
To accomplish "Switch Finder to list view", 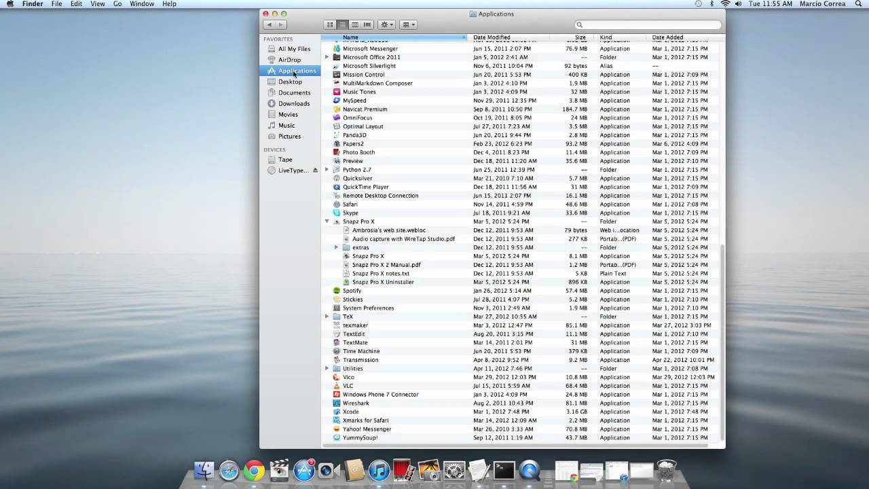I will point(343,24).
